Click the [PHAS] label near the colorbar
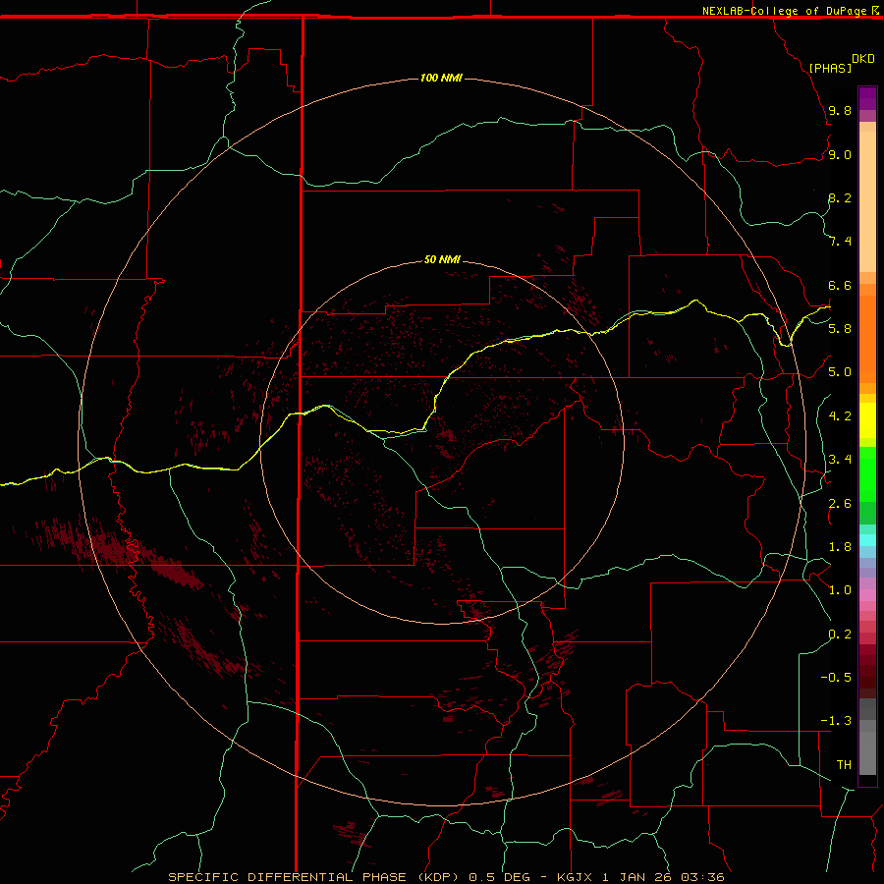This screenshot has width=884, height=884. click(x=830, y=68)
